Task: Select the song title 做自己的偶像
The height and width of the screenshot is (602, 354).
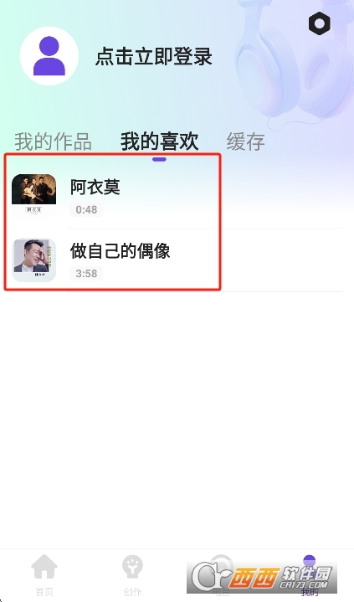Action: tap(120, 250)
